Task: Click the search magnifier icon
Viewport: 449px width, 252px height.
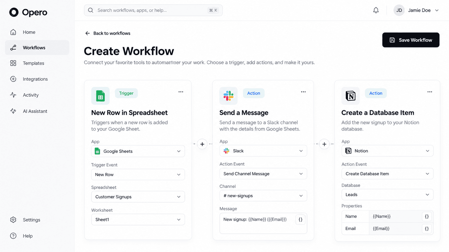Action: point(91,10)
